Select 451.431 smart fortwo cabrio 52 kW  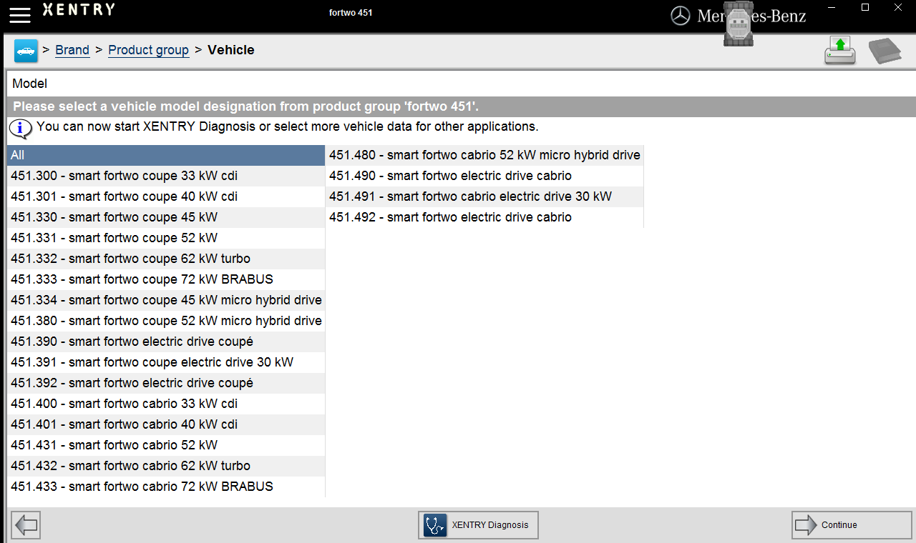(x=166, y=445)
